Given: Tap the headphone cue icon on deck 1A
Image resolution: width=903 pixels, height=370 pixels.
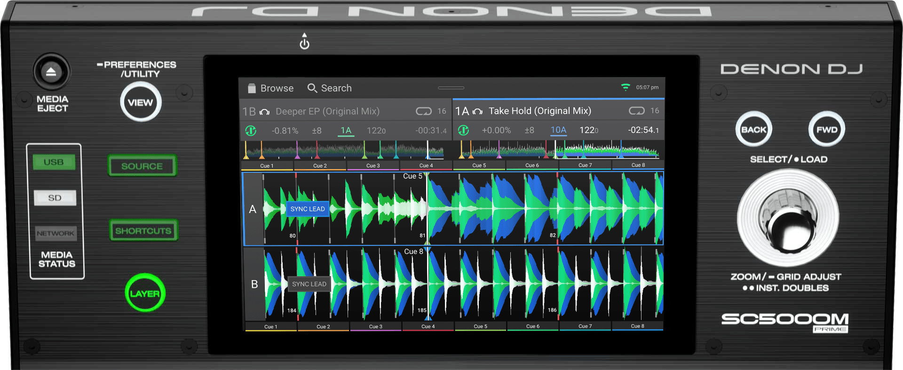Looking at the screenshot, I should [x=477, y=111].
